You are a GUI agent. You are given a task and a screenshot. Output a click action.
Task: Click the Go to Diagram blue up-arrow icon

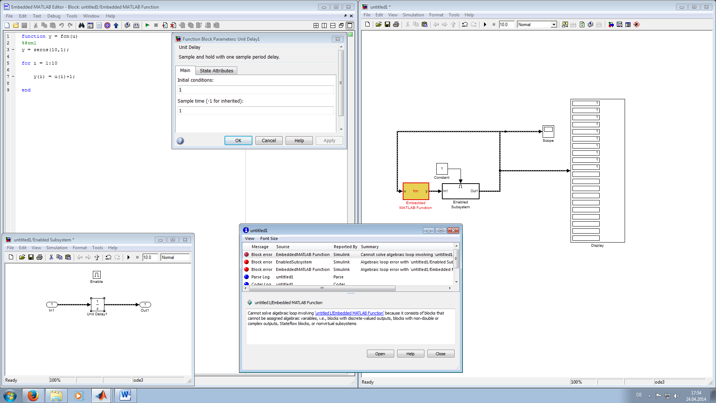116,25
